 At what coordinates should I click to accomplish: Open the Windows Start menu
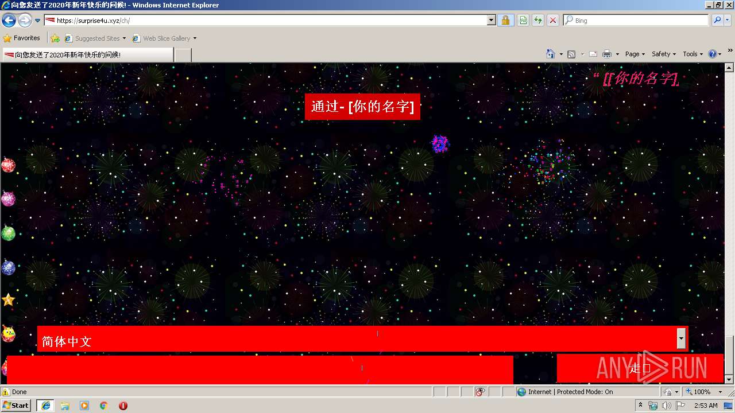[x=16, y=406]
